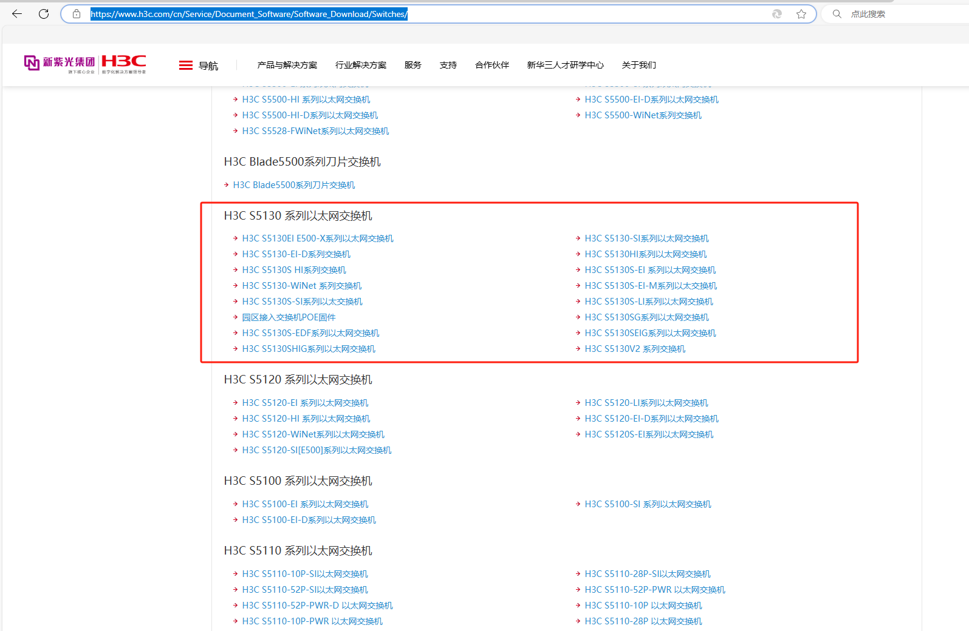Open H3C S5500-EI-D系列以太网交换机 link
969x631 pixels.
pyautogui.click(x=652, y=100)
